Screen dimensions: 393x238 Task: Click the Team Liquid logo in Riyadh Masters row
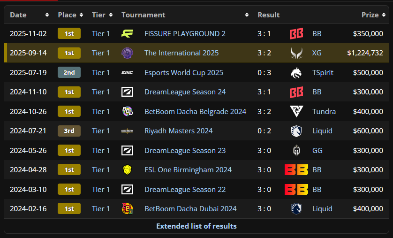[x=296, y=131]
